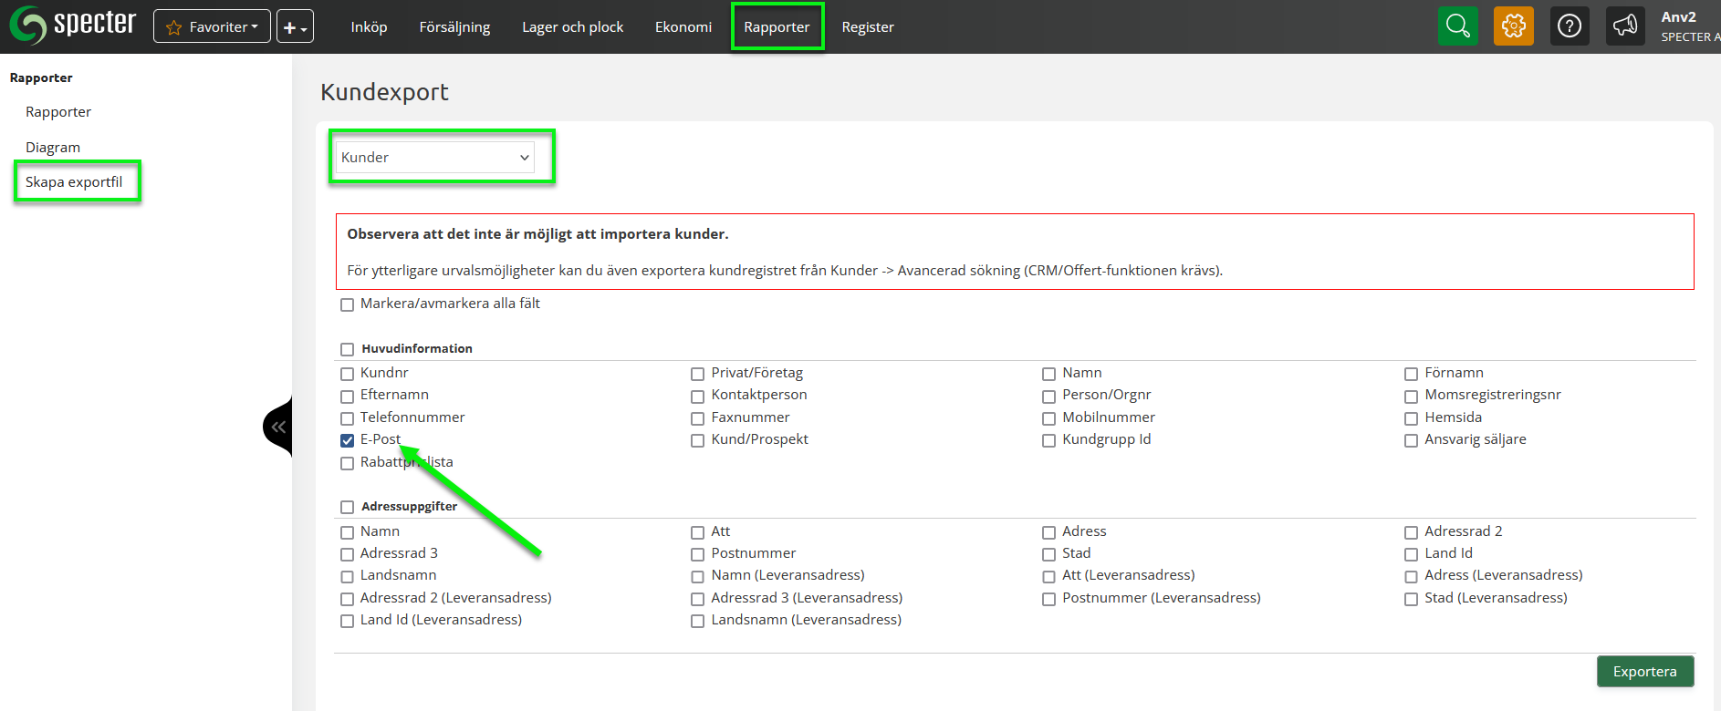Click the star icon in Favoriter
The height and width of the screenshot is (711, 1721).
click(174, 27)
